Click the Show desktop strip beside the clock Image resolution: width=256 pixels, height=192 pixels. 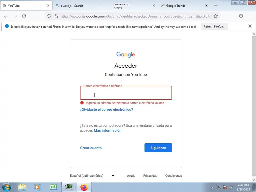tap(254, 187)
